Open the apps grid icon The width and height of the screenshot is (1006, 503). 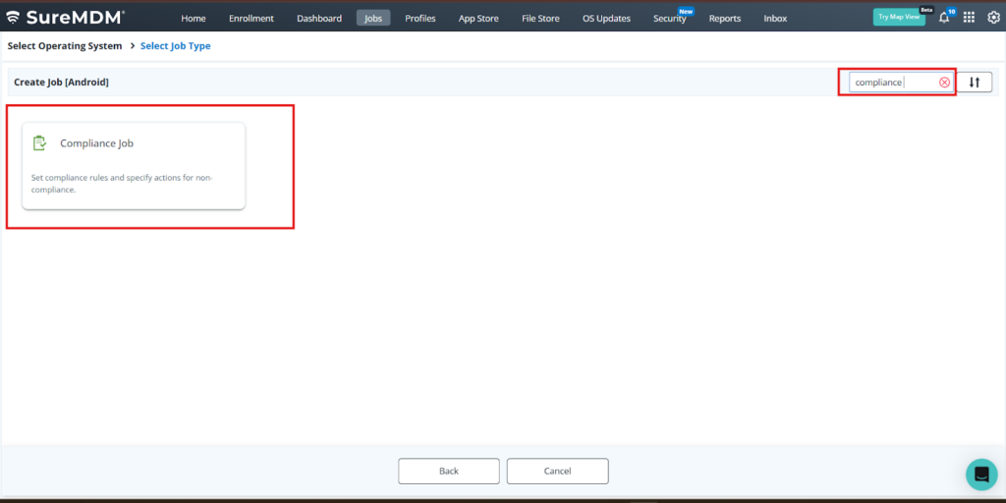969,18
